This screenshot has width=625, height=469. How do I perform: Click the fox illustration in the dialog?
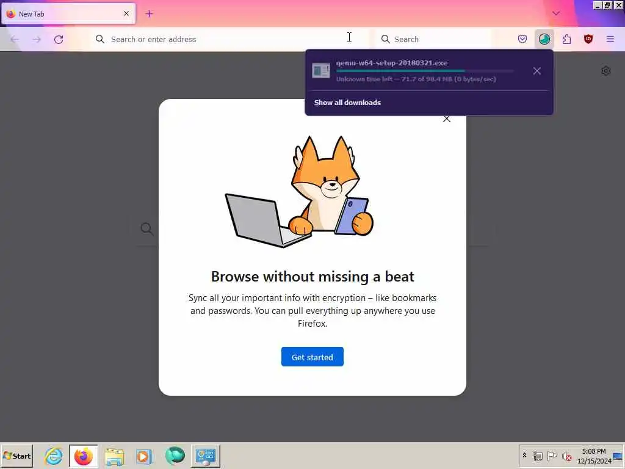point(300,191)
